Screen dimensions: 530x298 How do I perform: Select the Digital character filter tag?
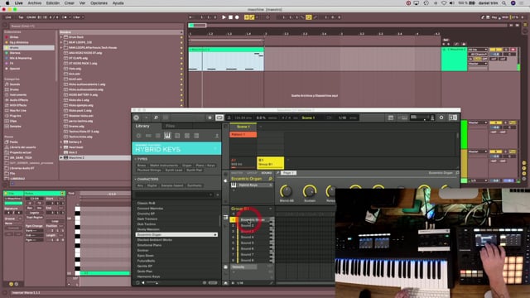click(152, 185)
